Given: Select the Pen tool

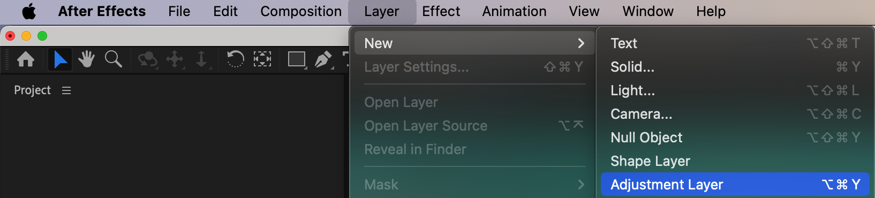Looking at the screenshot, I should (x=323, y=59).
